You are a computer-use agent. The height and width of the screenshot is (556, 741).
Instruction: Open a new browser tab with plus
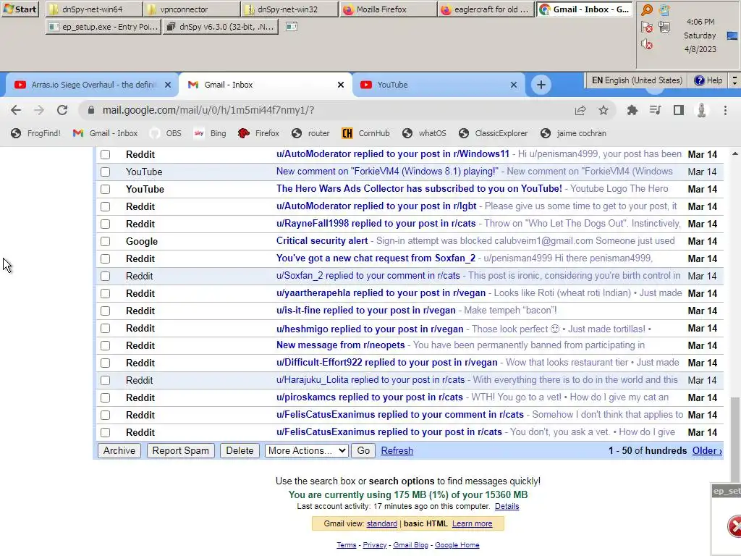541,85
